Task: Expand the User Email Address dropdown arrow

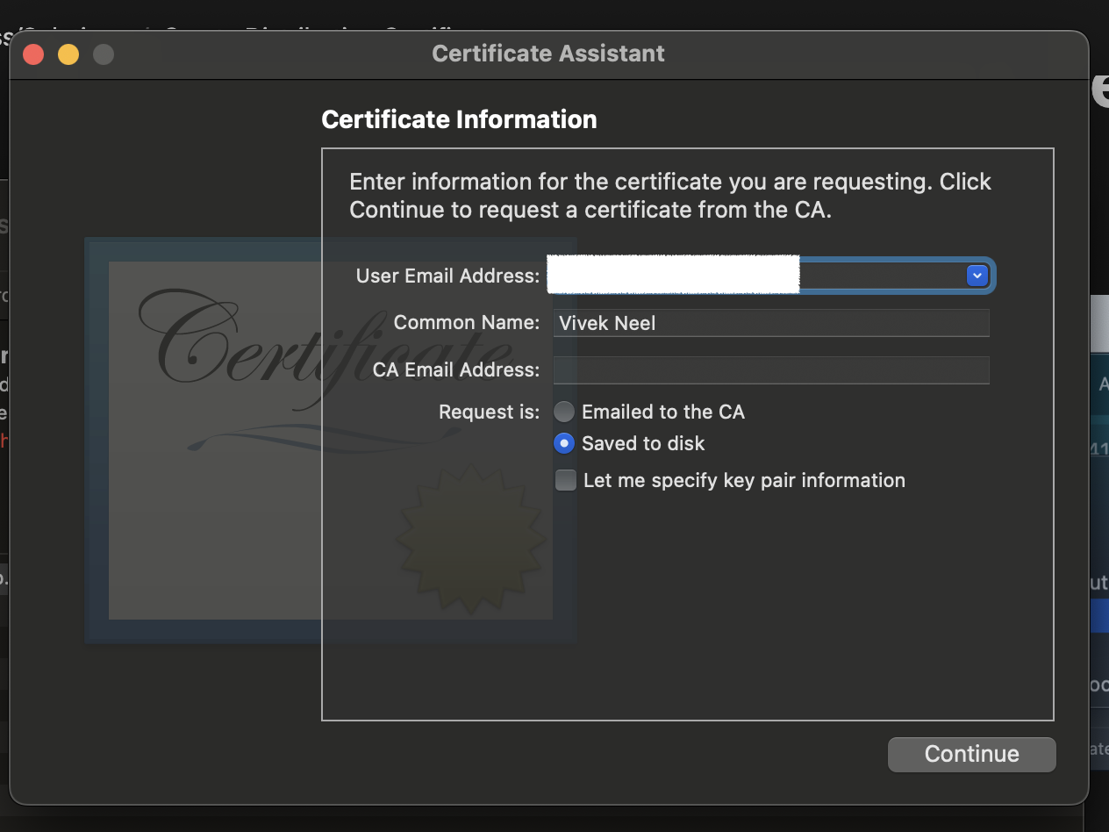Action: click(x=977, y=276)
